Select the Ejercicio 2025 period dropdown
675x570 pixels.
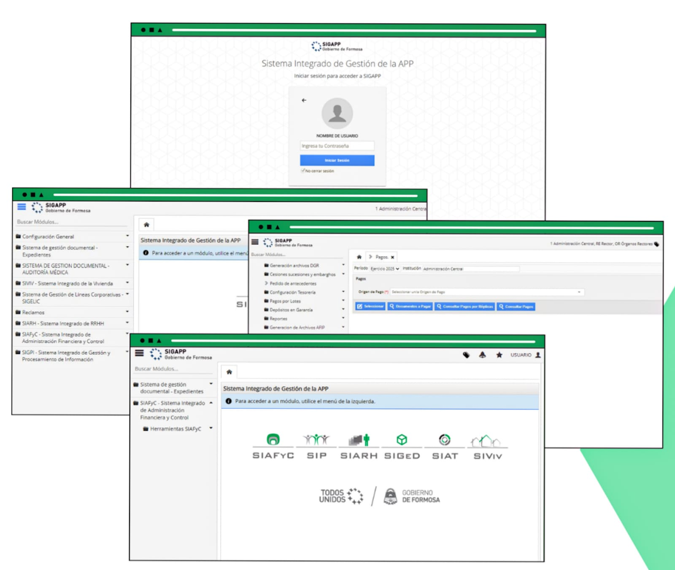click(x=384, y=269)
